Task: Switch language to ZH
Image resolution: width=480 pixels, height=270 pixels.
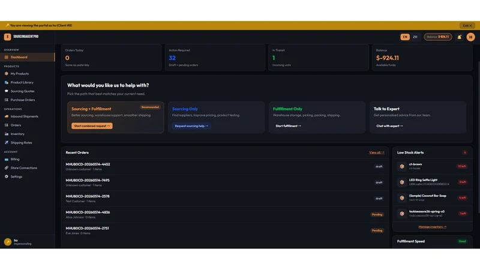Action: [x=415, y=37]
